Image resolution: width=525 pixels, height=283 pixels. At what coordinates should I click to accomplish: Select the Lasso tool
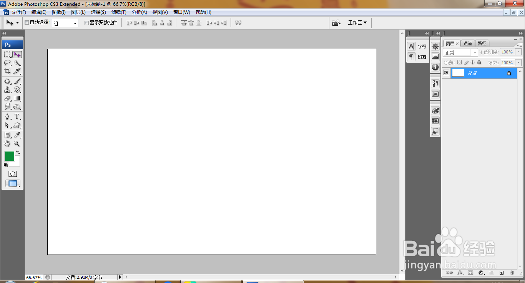[7, 63]
